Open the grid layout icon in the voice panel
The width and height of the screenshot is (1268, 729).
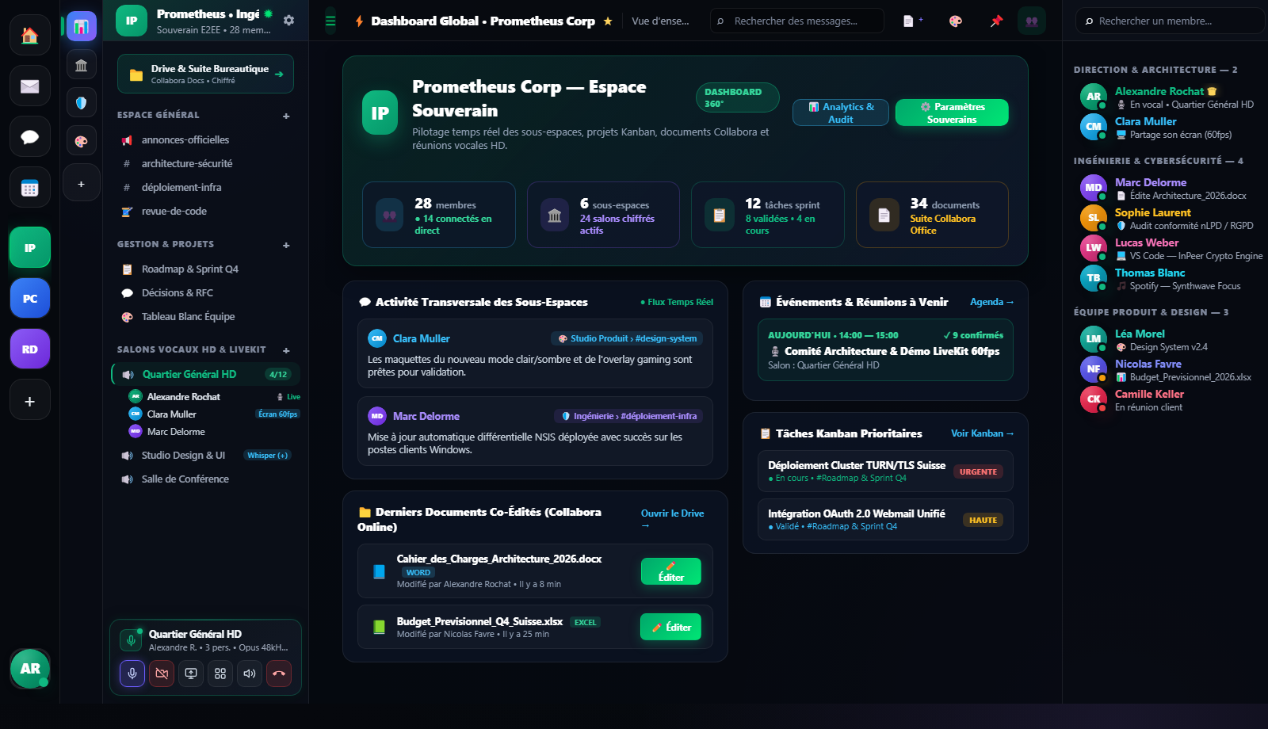pos(220,674)
